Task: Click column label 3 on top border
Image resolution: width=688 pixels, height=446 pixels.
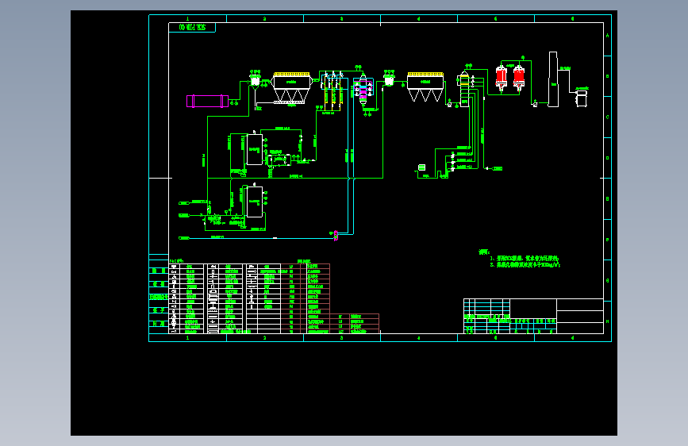Action: (342, 19)
